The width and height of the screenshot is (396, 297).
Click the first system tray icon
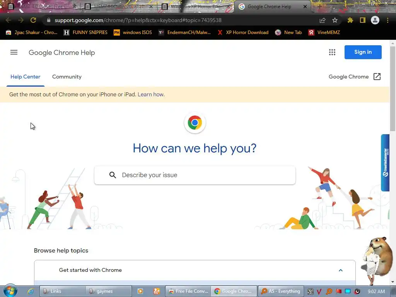click(x=311, y=291)
